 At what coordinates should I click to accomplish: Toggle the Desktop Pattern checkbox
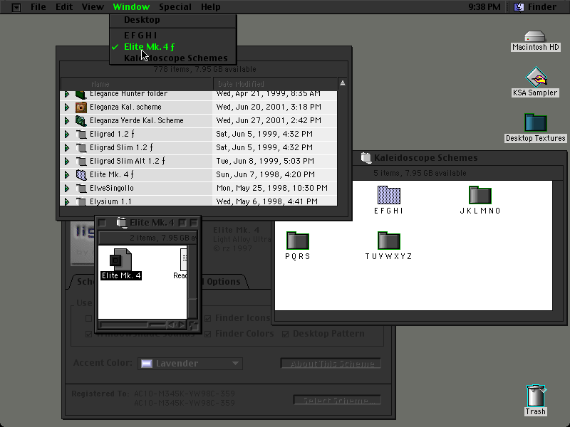(x=286, y=334)
